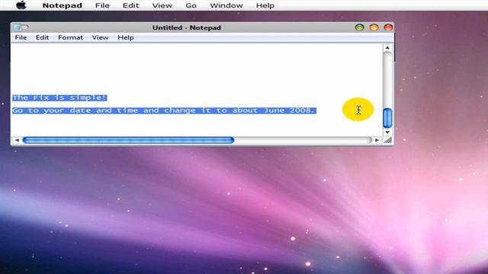Click the Notepad title bar icon
Image resolution: width=488 pixels, height=274 pixels.
point(21,27)
